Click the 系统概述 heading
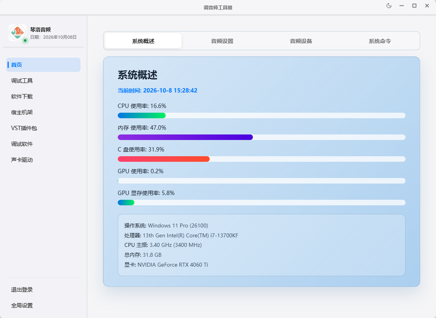 pyautogui.click(x=138, y=75)
